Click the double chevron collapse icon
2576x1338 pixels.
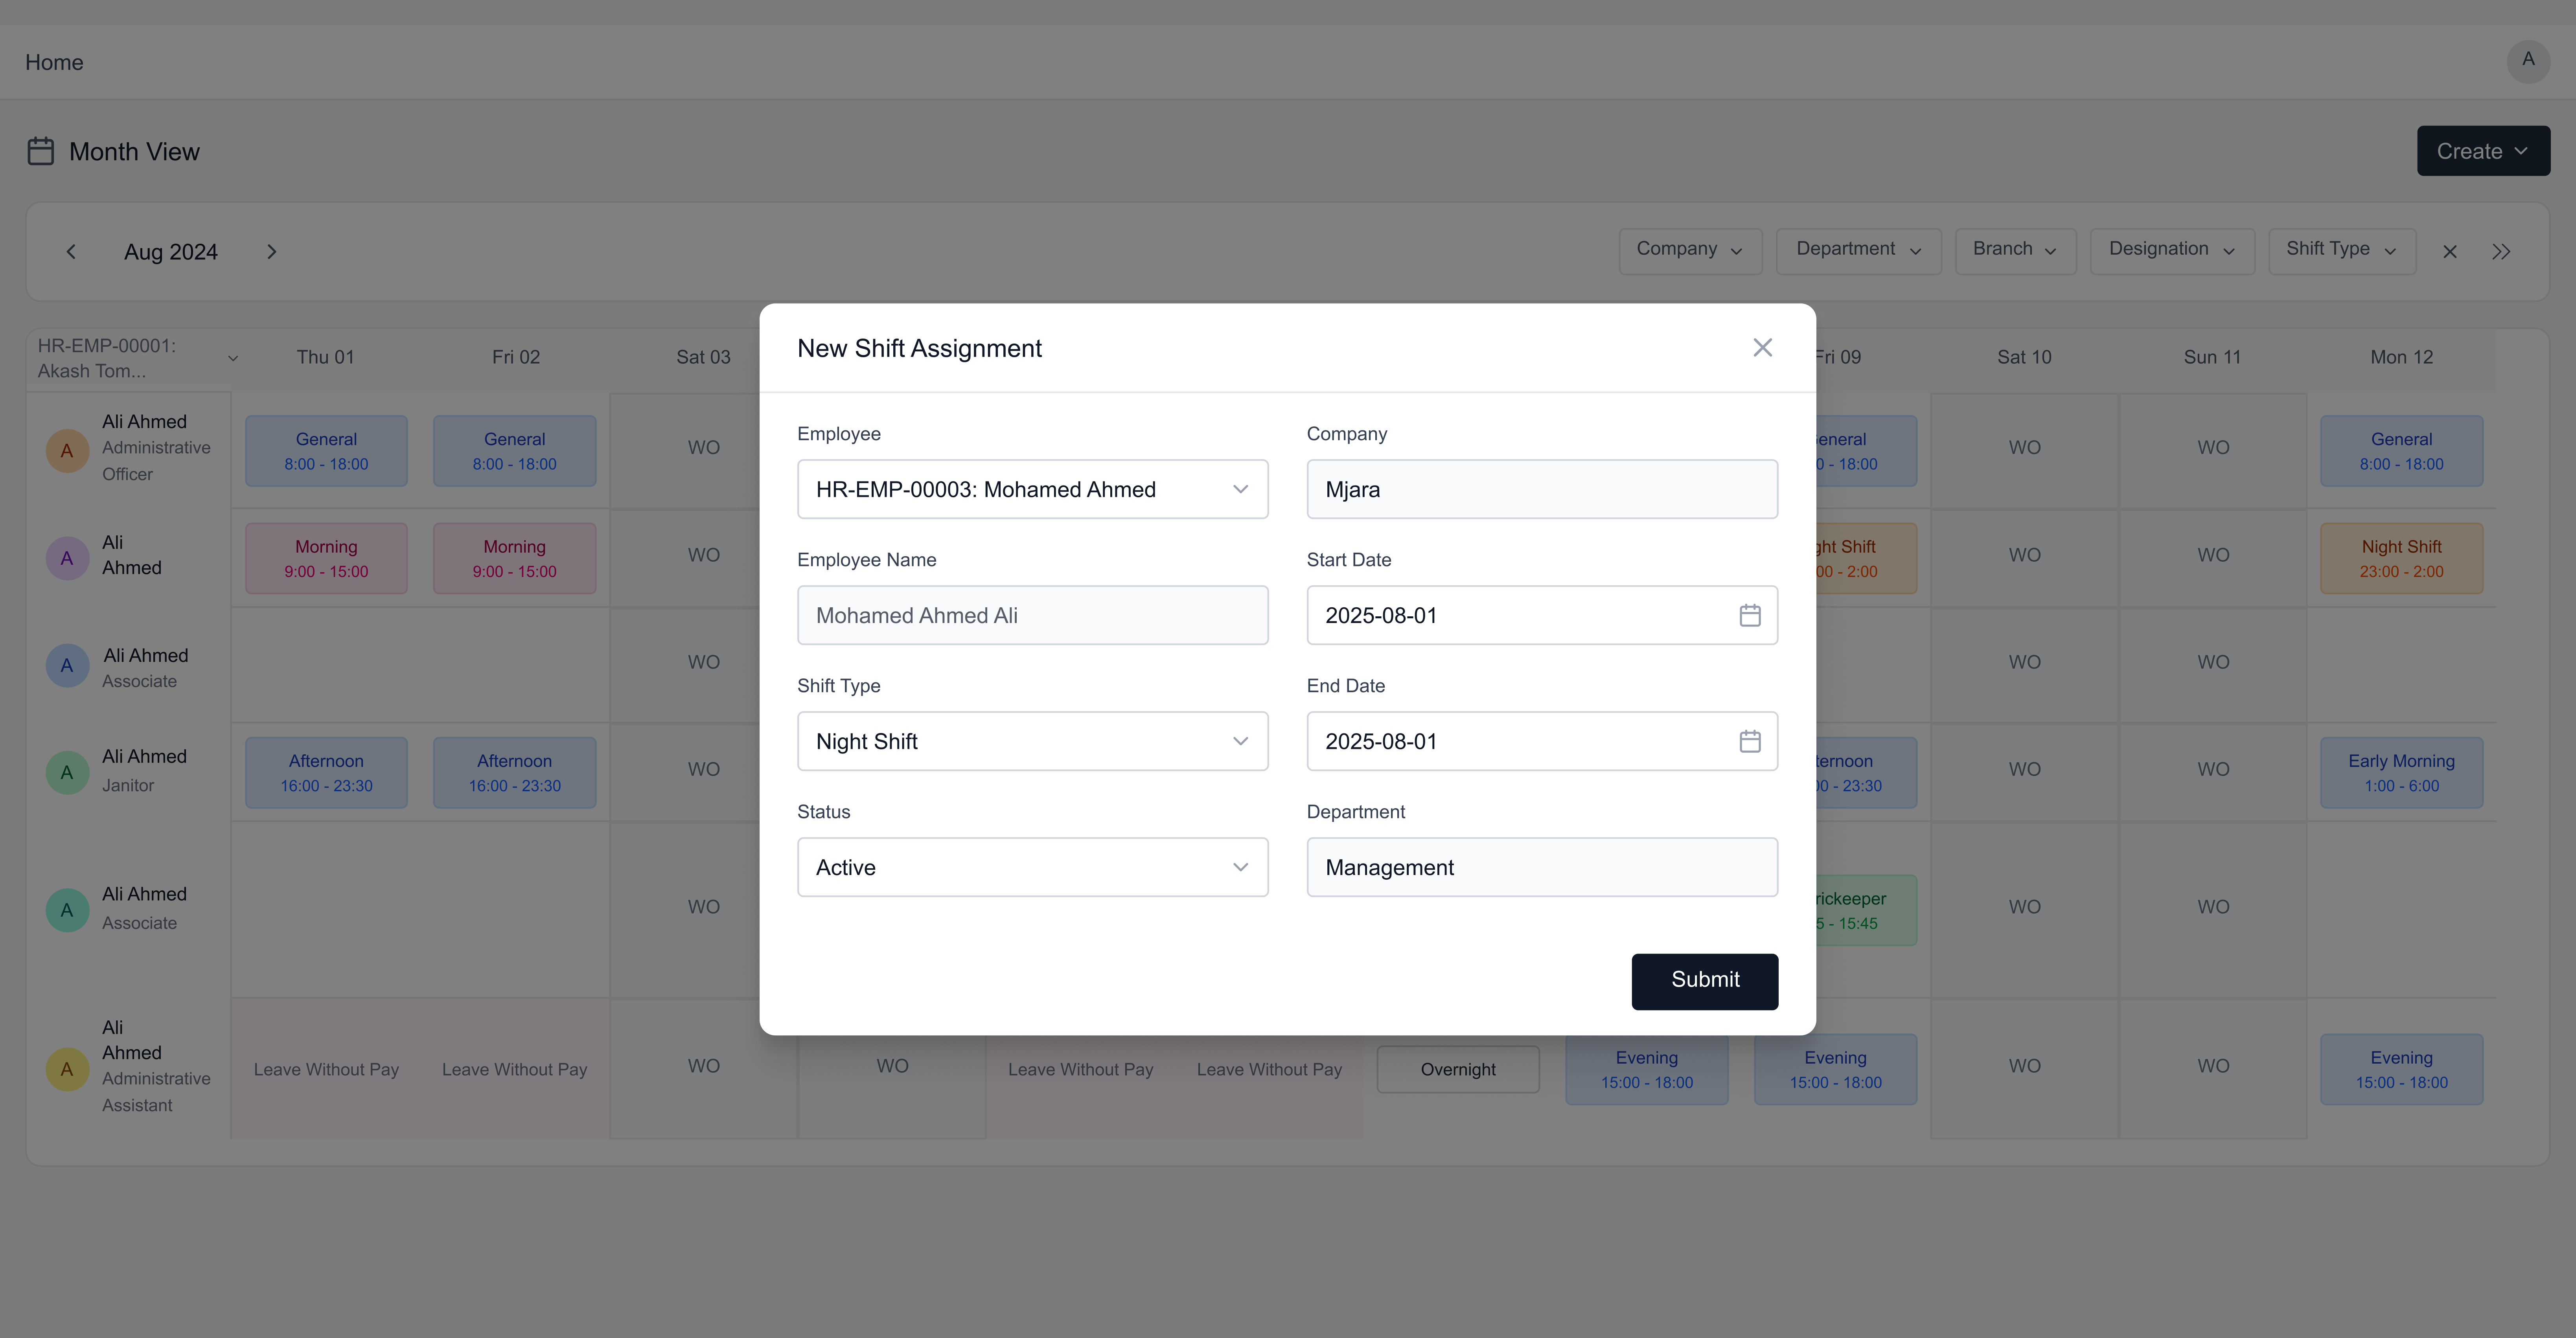click(2500, 251)
